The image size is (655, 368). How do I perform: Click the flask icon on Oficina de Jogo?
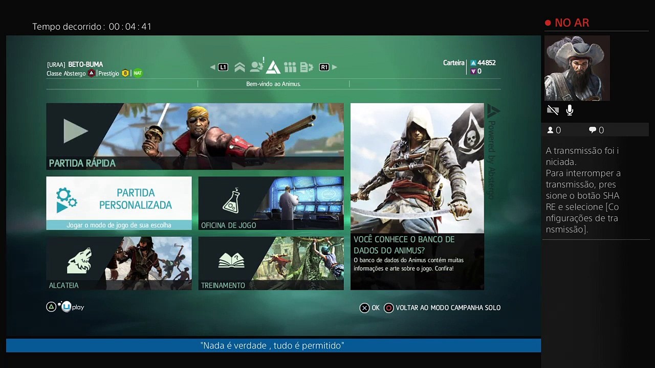[232, 200]
